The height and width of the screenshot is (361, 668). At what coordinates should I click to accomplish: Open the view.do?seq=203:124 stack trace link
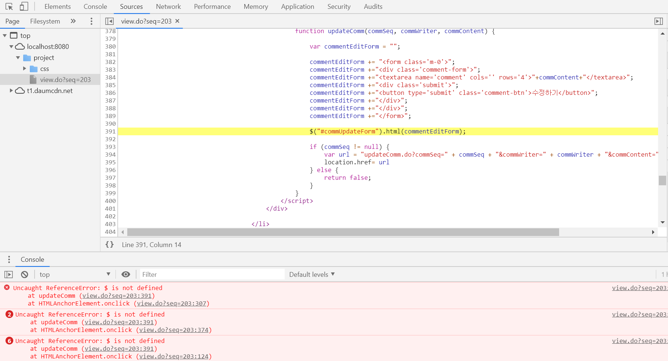click(174, 356)
